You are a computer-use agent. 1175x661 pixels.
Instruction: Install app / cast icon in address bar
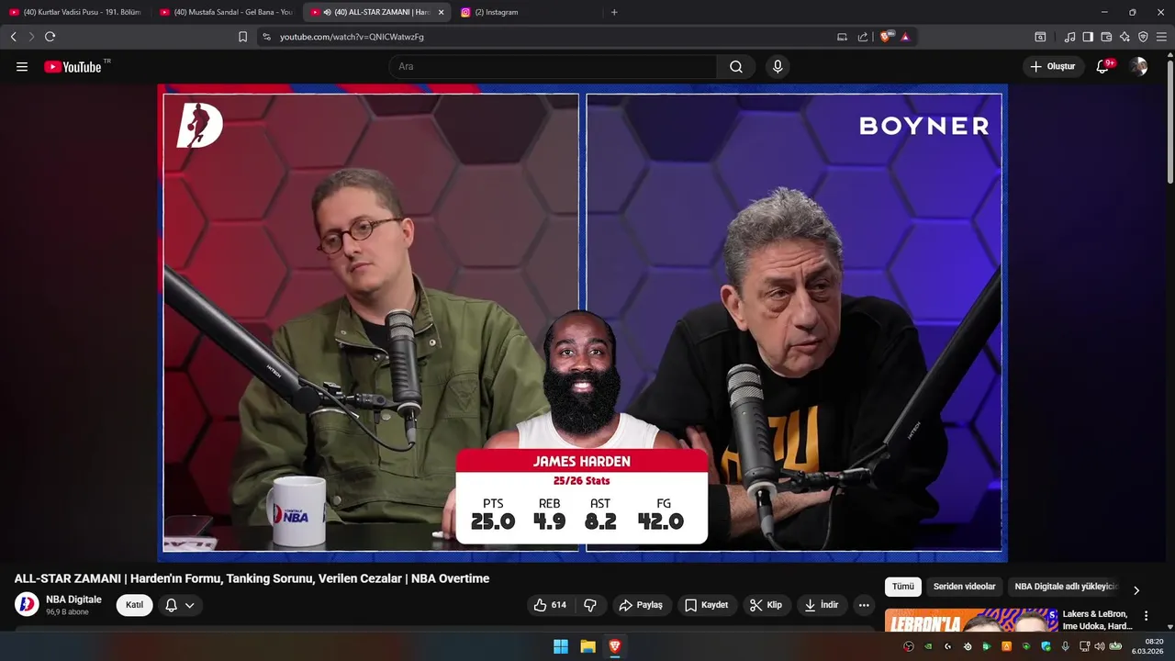point(843,37)
